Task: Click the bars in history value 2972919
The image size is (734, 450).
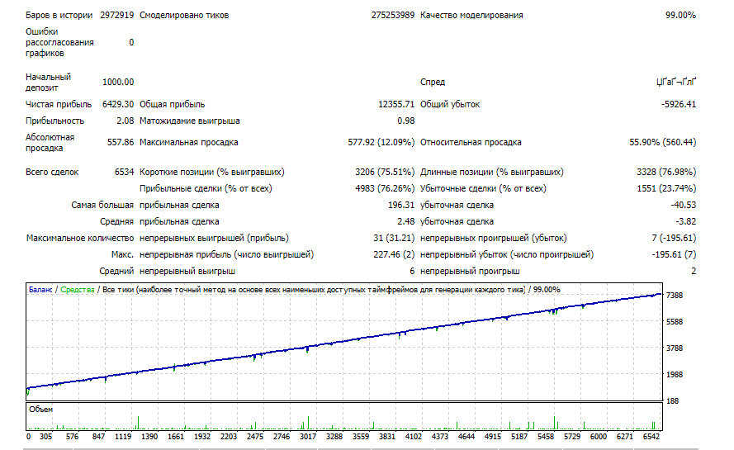Action: point(117,15)
